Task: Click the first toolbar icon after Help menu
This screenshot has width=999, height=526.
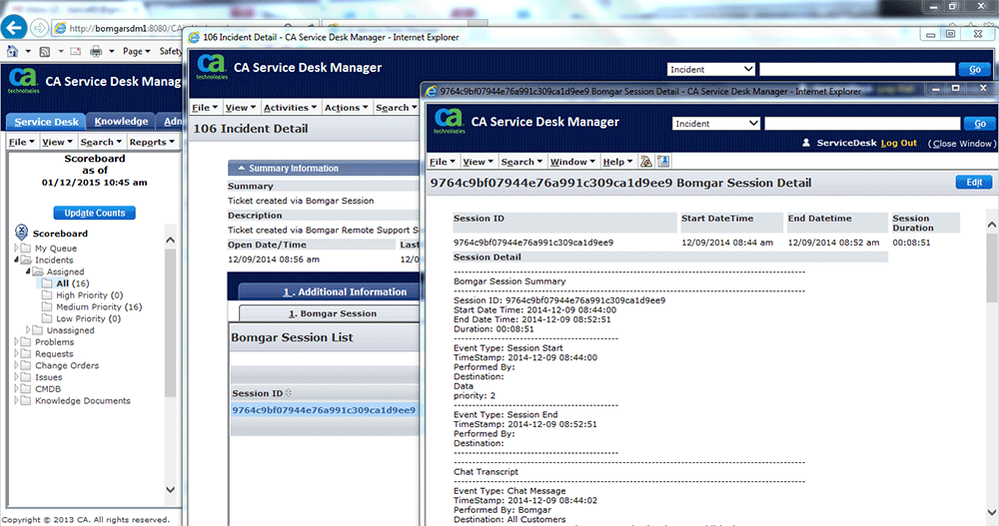Action: [646, 161]
